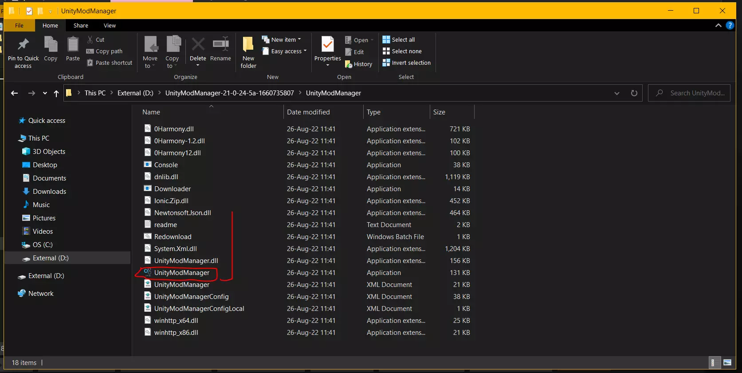Switch to details view in status bar

[713, 362]
